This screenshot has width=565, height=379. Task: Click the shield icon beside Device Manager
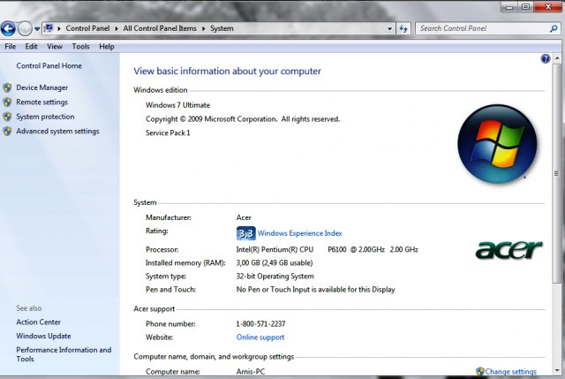tap(7, 88)
